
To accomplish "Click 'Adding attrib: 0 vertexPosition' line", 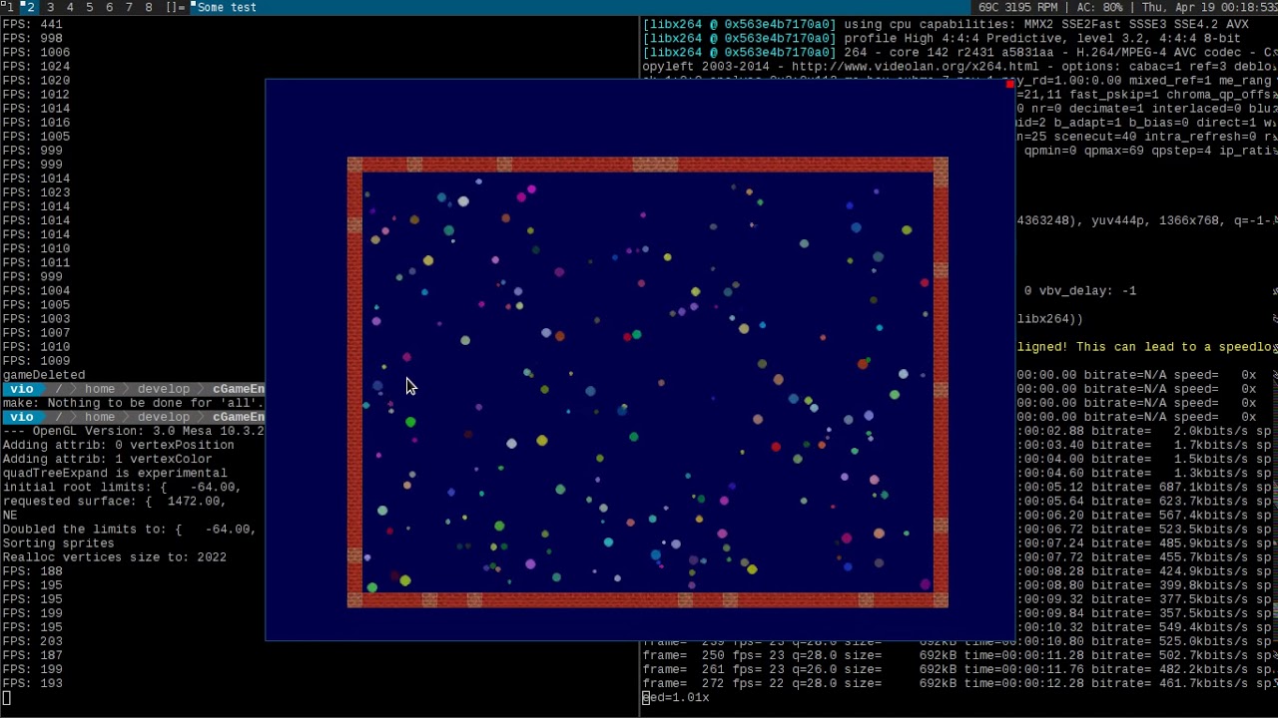I will pyautogui.click(x=118, y=445).
